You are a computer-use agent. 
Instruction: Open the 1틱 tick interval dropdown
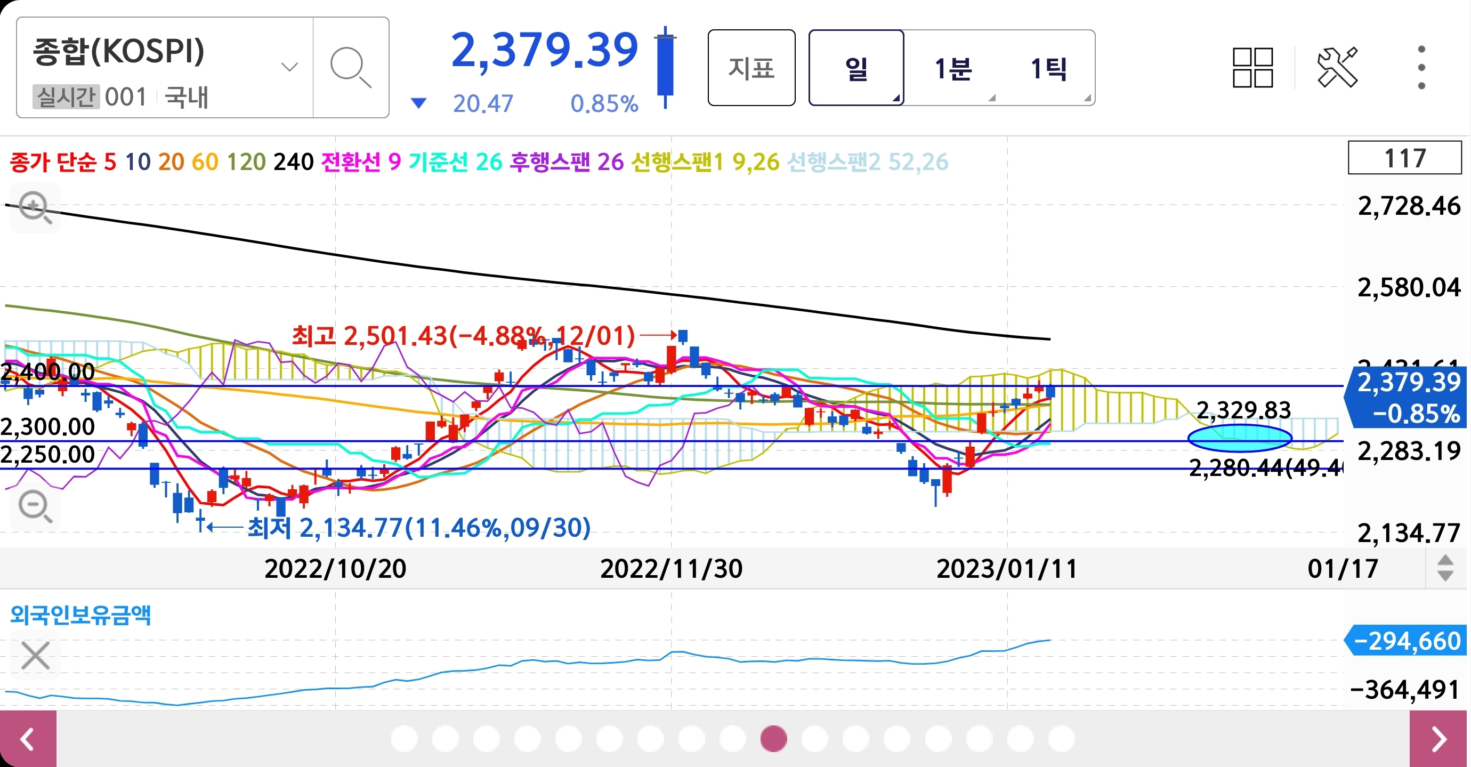[x=1048, y=69]
